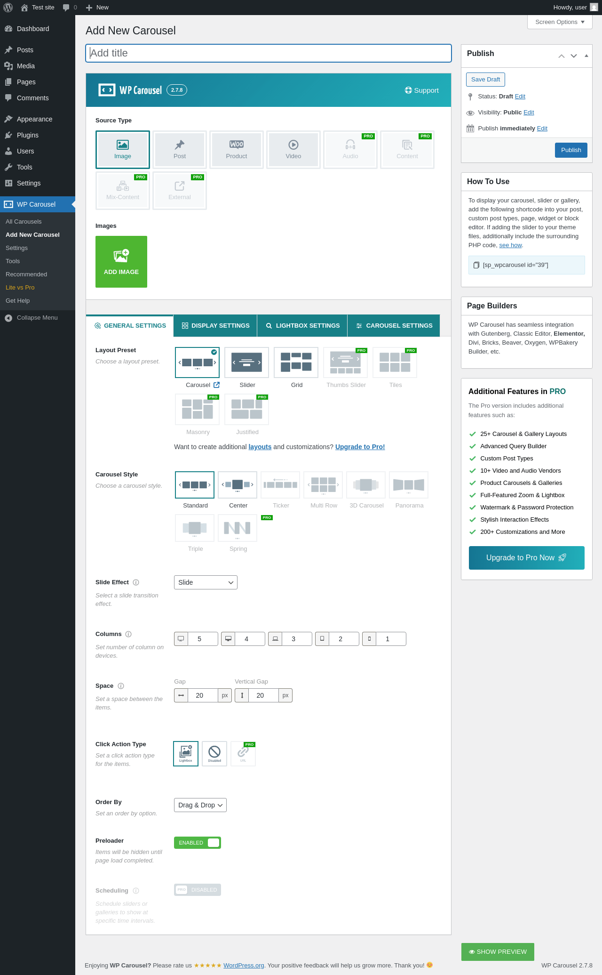Collapse the Publish panel toggle triangle
The image size is (602, 975).
point(586,56)
